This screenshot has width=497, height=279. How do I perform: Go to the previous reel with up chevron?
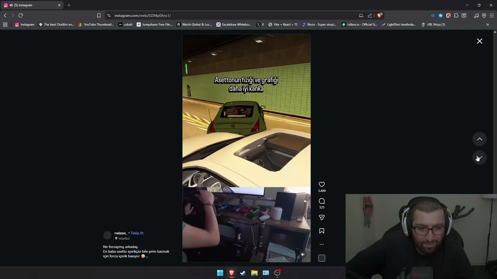pyautogui.click(x=480, y=139)
